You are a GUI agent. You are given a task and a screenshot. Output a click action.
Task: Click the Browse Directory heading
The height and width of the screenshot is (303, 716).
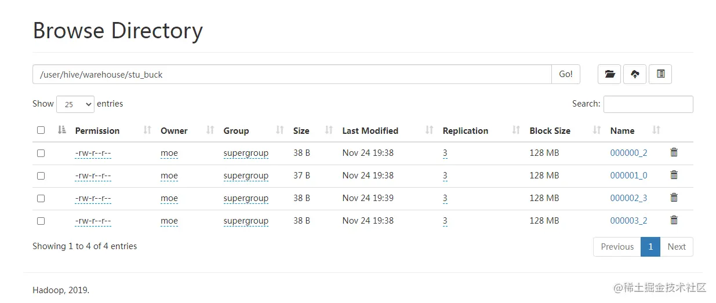[118, 31]
